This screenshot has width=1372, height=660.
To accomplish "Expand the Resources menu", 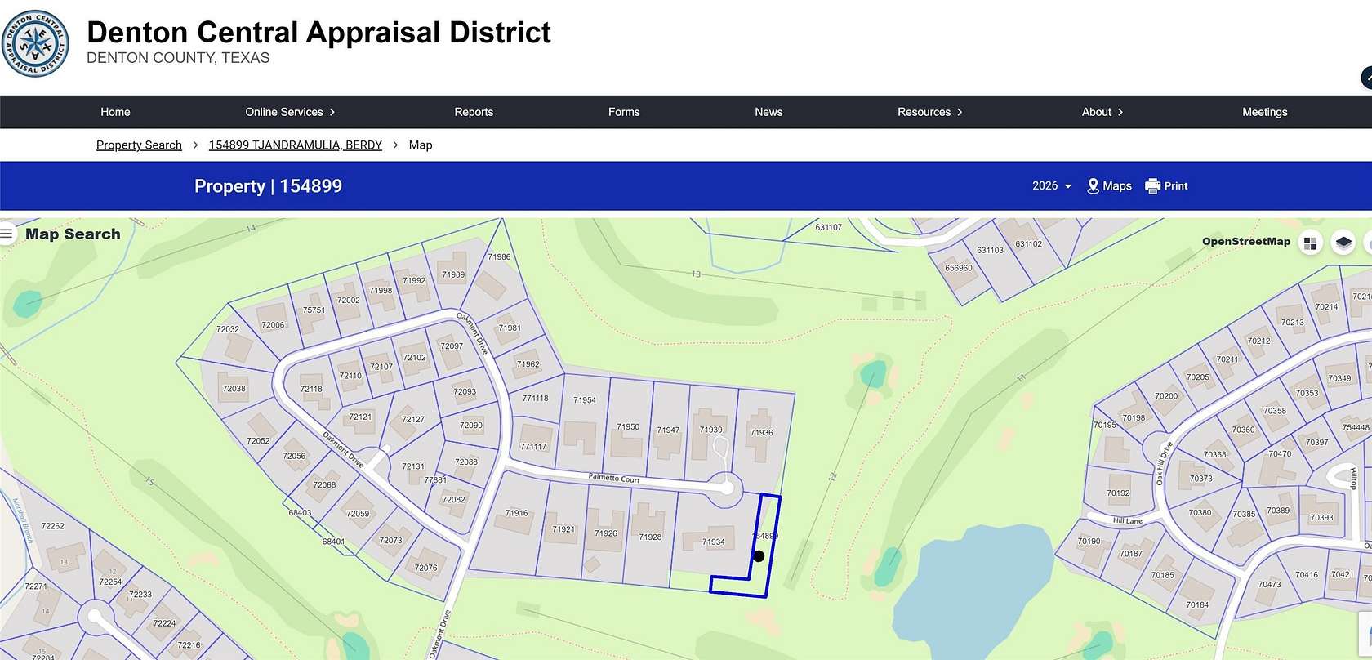I will pos(930,112).
